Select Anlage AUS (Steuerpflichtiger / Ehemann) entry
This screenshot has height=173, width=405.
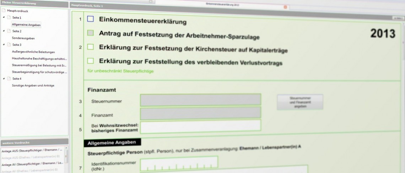[32, 151]
